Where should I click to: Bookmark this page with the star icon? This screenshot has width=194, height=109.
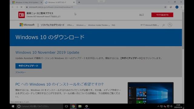pos(165,7)
